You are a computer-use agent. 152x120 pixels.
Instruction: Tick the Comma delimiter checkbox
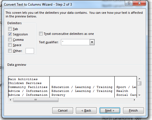[x=10, y=40]
